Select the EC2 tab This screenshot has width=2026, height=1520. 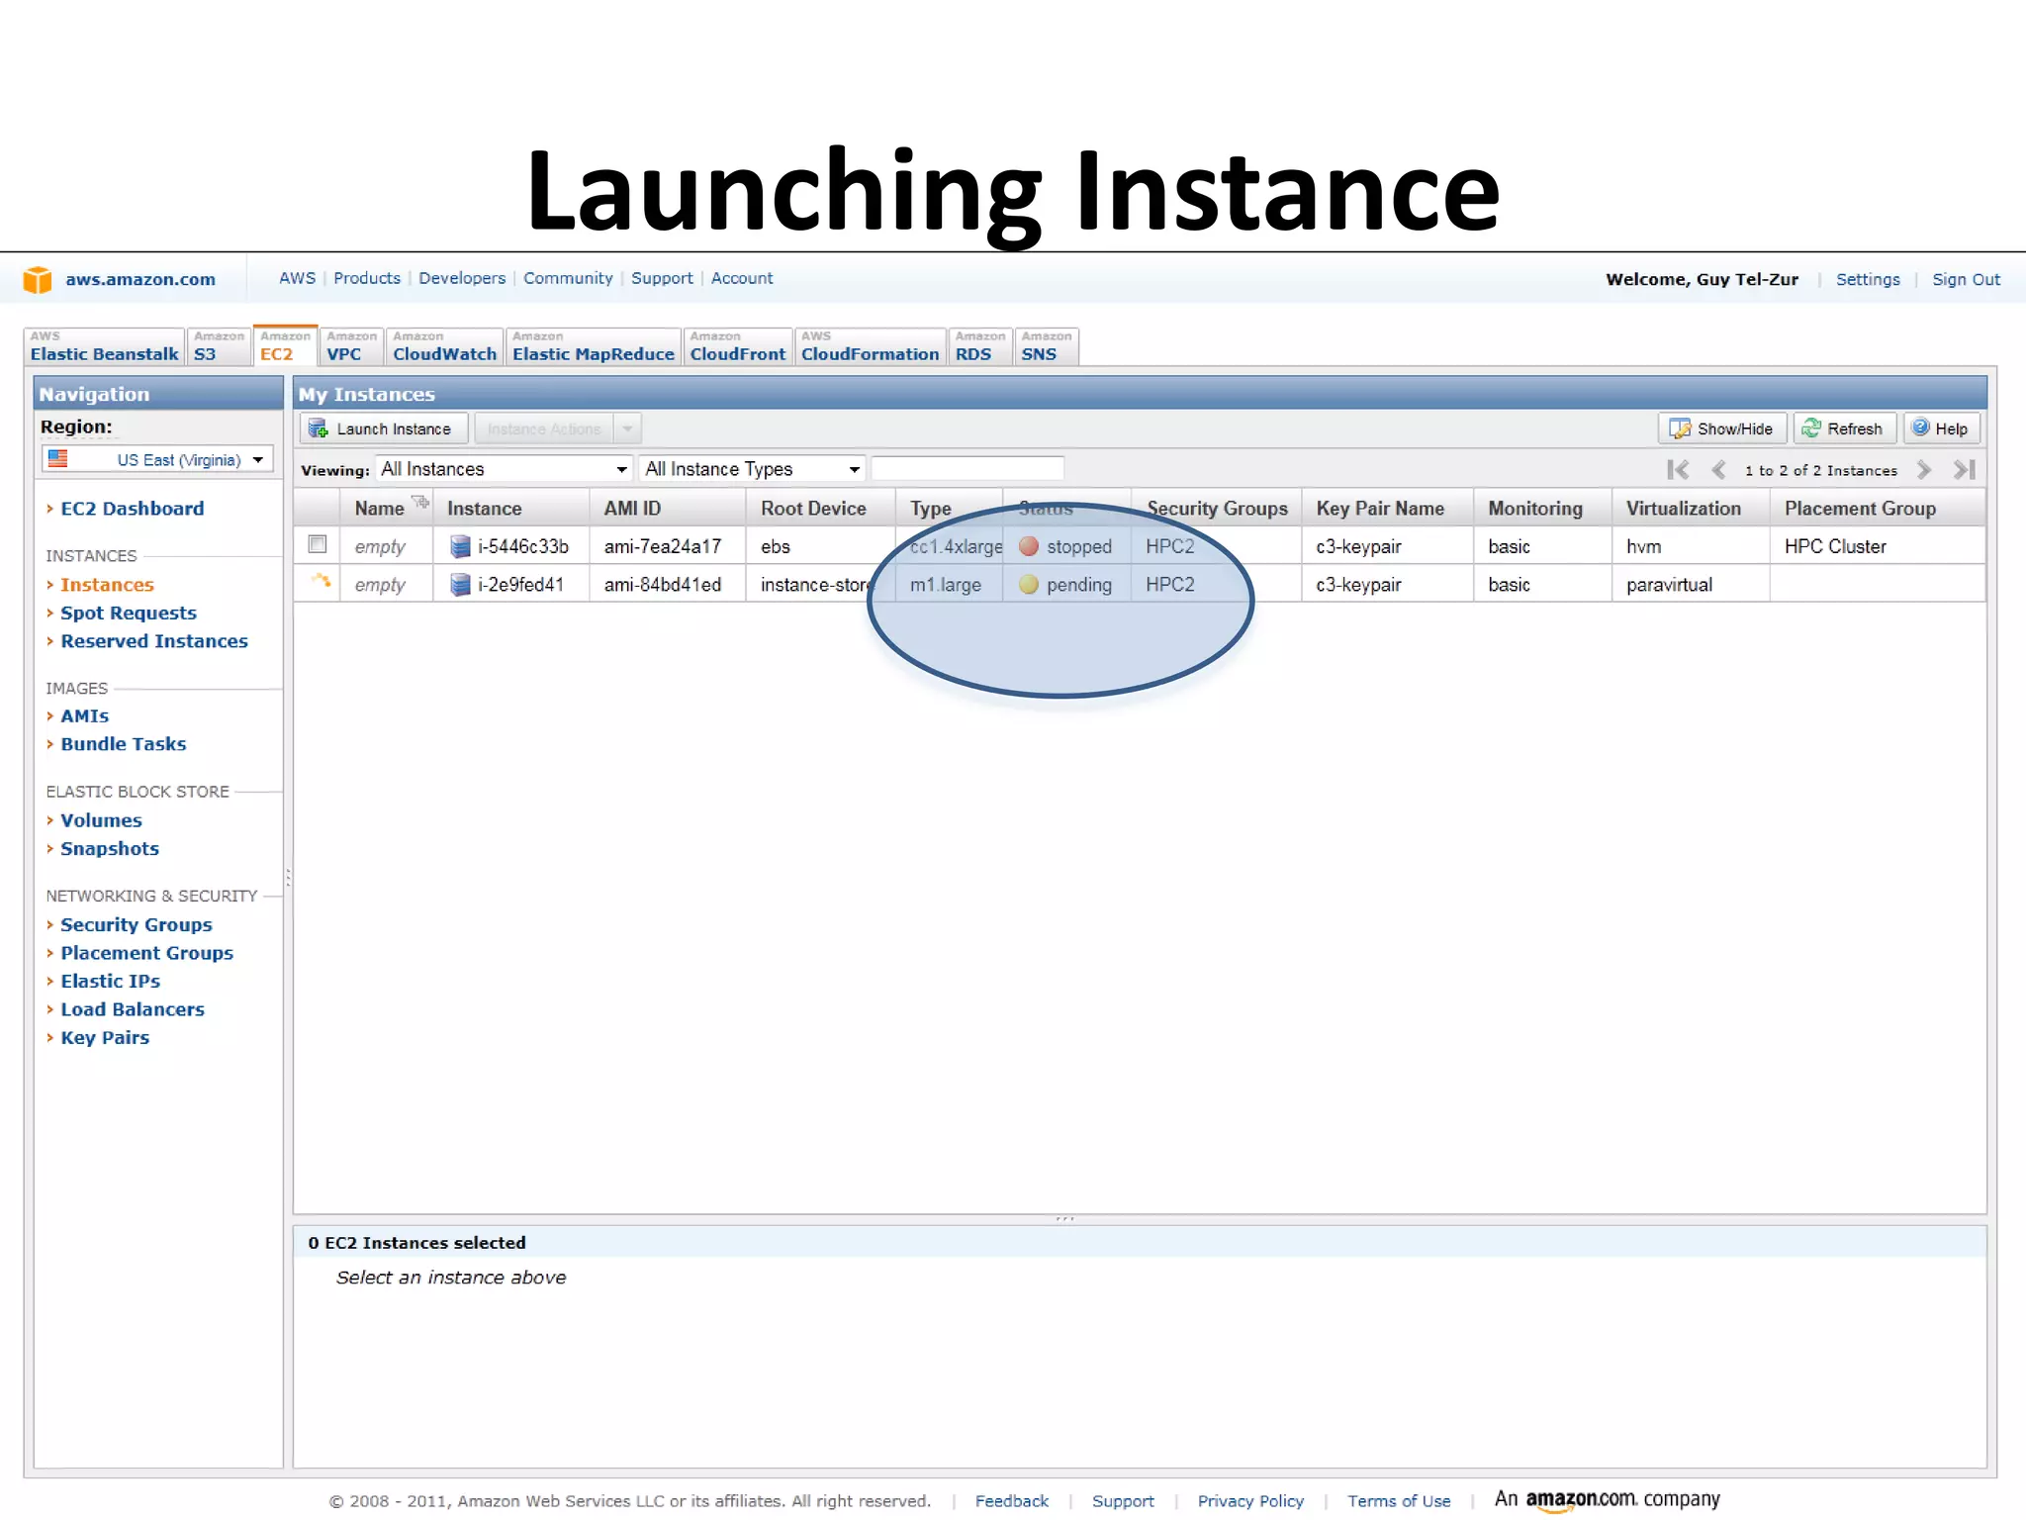pos(285,345)
